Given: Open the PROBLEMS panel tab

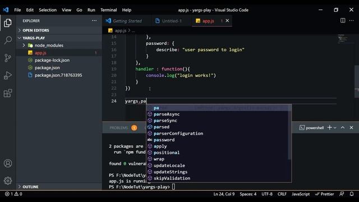Looking at the screenshot, I should click(118, 128).
